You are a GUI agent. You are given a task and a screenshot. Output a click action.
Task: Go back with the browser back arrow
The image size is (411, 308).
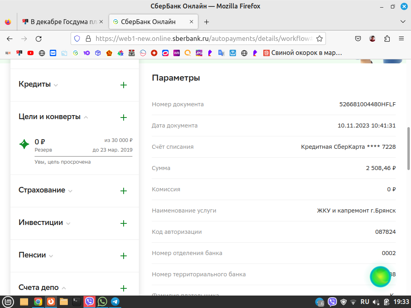[10, 39]
